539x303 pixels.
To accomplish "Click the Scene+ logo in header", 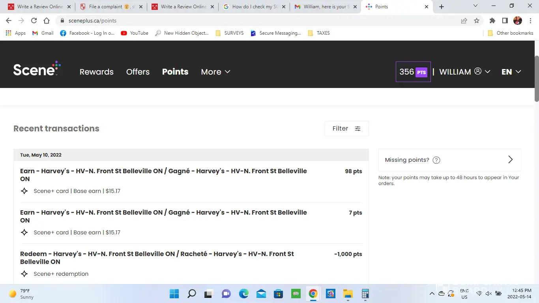I will click(x=36, y=69).
